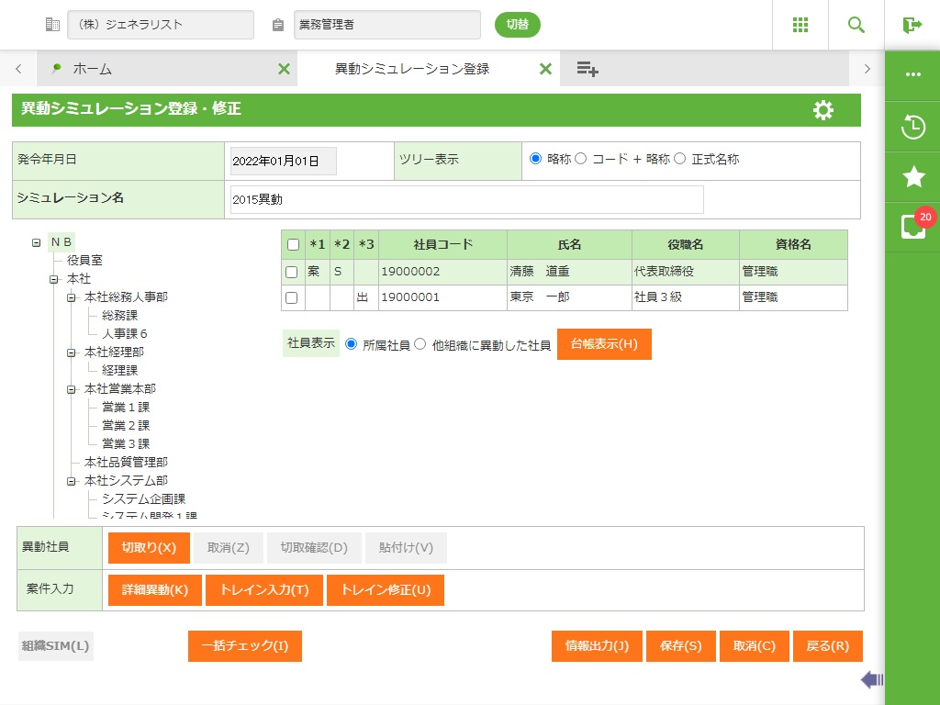Viewport: 940px width, 705px height.
Task: Open favorites star icon in sidebar
Action: pos(912,177)
